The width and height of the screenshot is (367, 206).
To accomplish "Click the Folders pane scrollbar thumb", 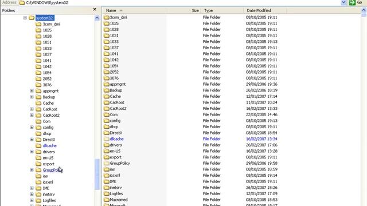I will click(x=97, y=174).
